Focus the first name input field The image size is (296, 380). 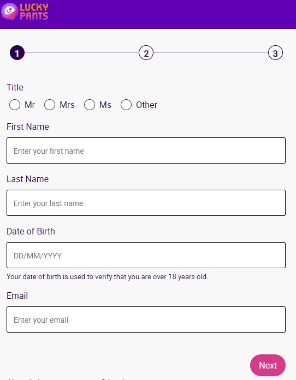(146, 150)
